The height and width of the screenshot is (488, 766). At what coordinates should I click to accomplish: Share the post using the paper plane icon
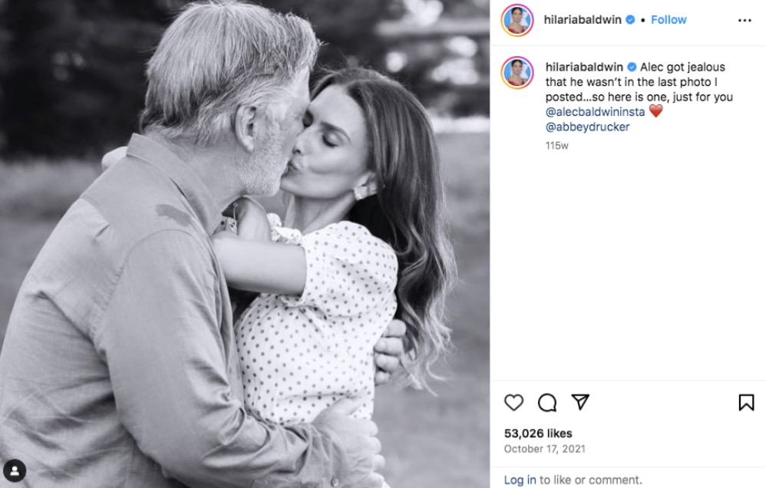click(x=580, y=402)
